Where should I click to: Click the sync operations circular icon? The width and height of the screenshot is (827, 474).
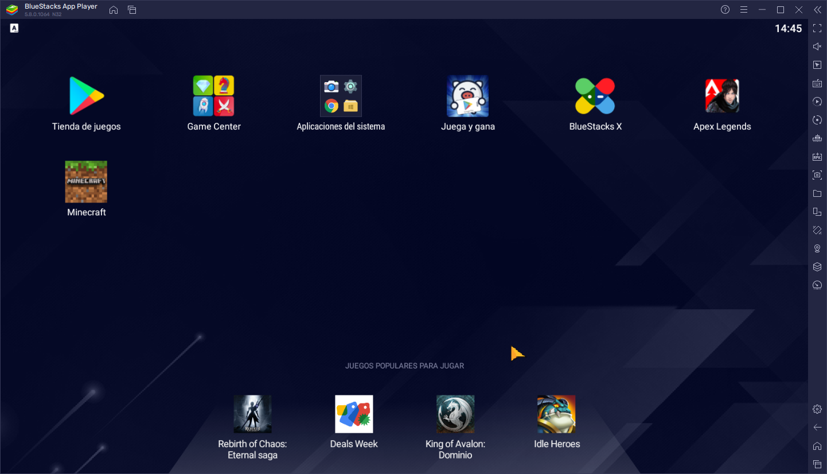[817, 120]
